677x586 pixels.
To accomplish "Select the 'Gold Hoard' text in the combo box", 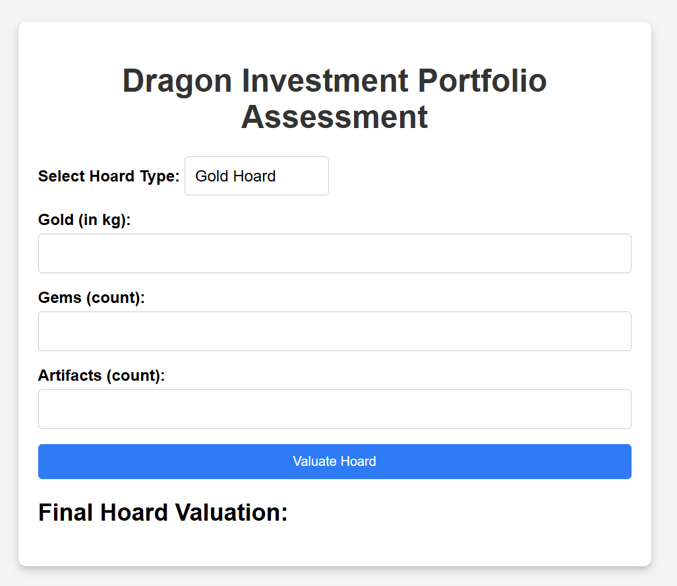I will [235, 176].
